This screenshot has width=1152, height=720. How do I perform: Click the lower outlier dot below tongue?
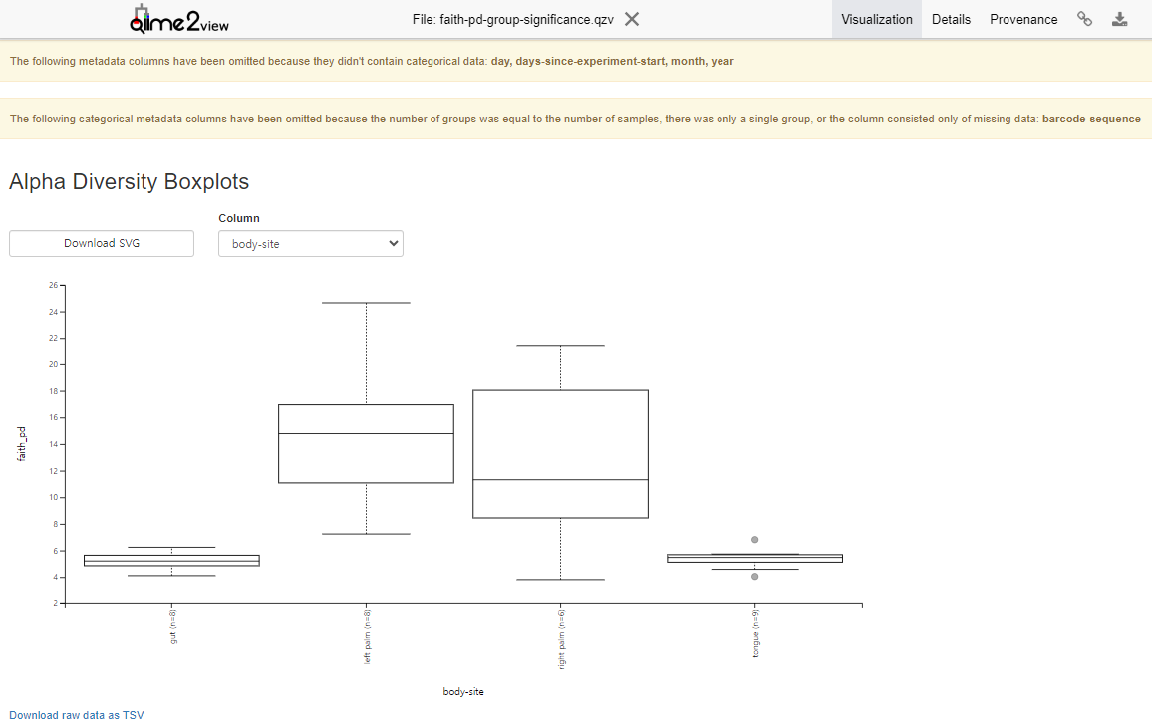click(x=755, y=577)
